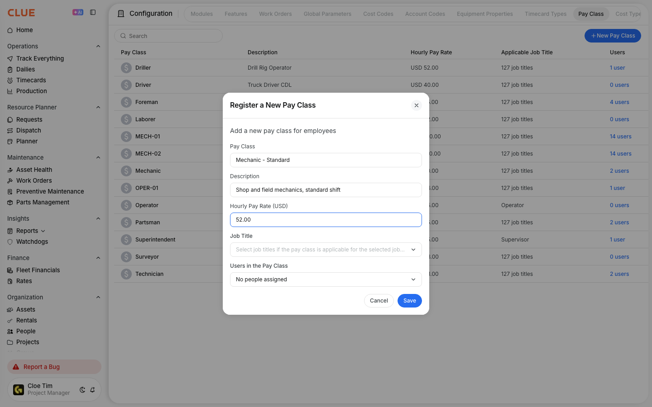Open the 14 users link for MECH-01
Image resolution: width=652 pixels, height=407 pixels.
[x=620, y=137]
